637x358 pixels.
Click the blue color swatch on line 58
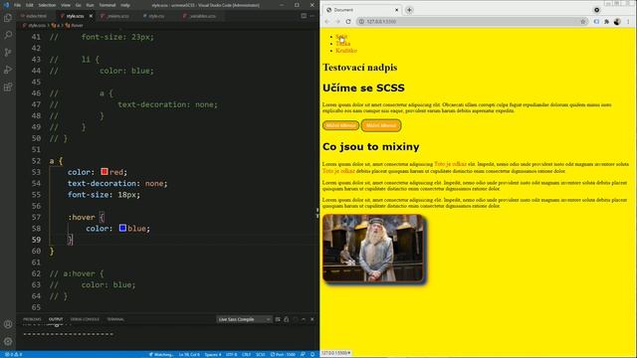(122, 228)
